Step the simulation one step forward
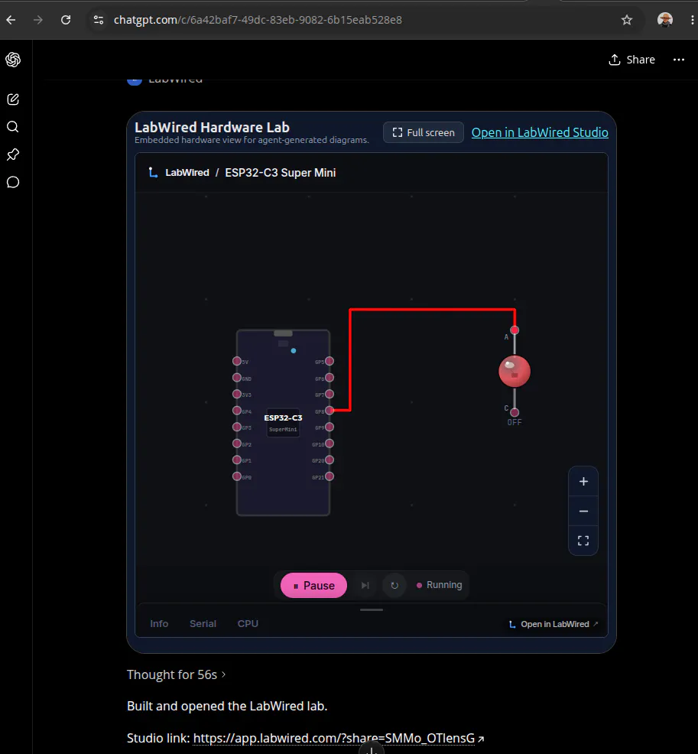 (365, 585)
